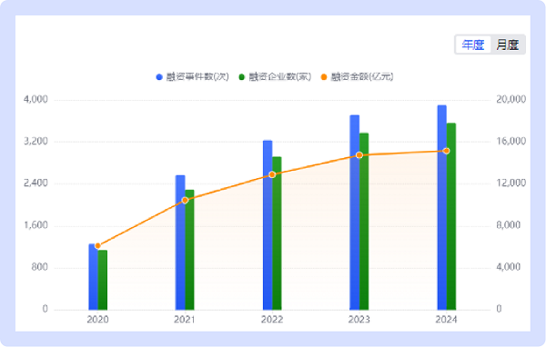Viewport: 546px width, 347px height.
Task: Select the orange line point for 2023
Action: tap(359, 155)
